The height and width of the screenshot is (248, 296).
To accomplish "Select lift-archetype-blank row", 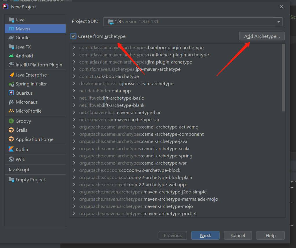I will [176, 105].
